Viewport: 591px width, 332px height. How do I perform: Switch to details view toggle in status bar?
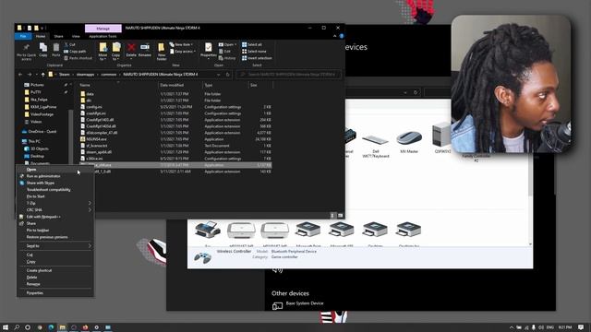tap(332, 215)
